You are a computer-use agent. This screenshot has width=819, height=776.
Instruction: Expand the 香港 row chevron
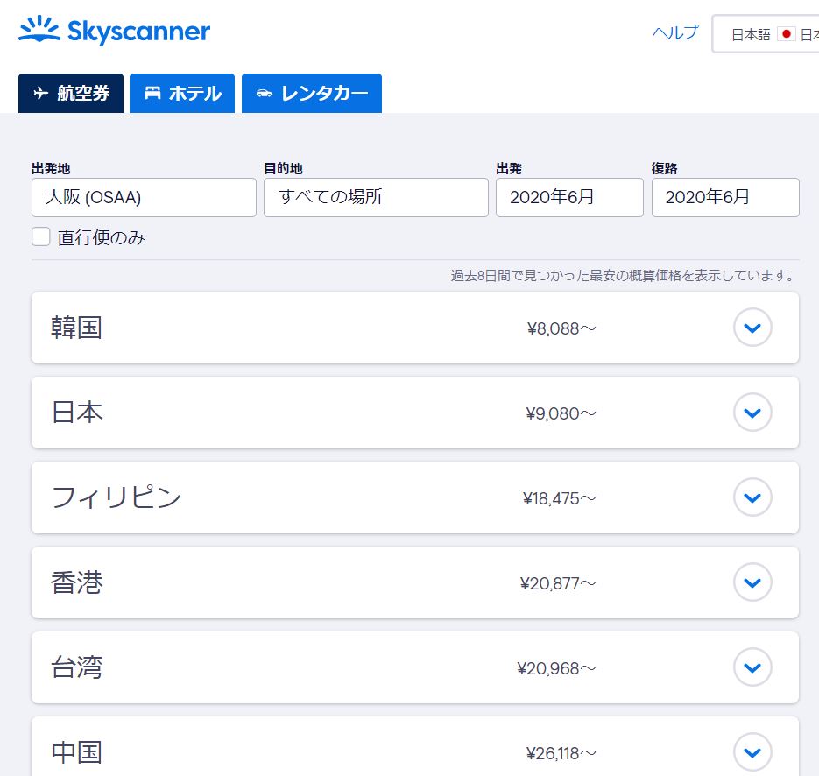752,582
